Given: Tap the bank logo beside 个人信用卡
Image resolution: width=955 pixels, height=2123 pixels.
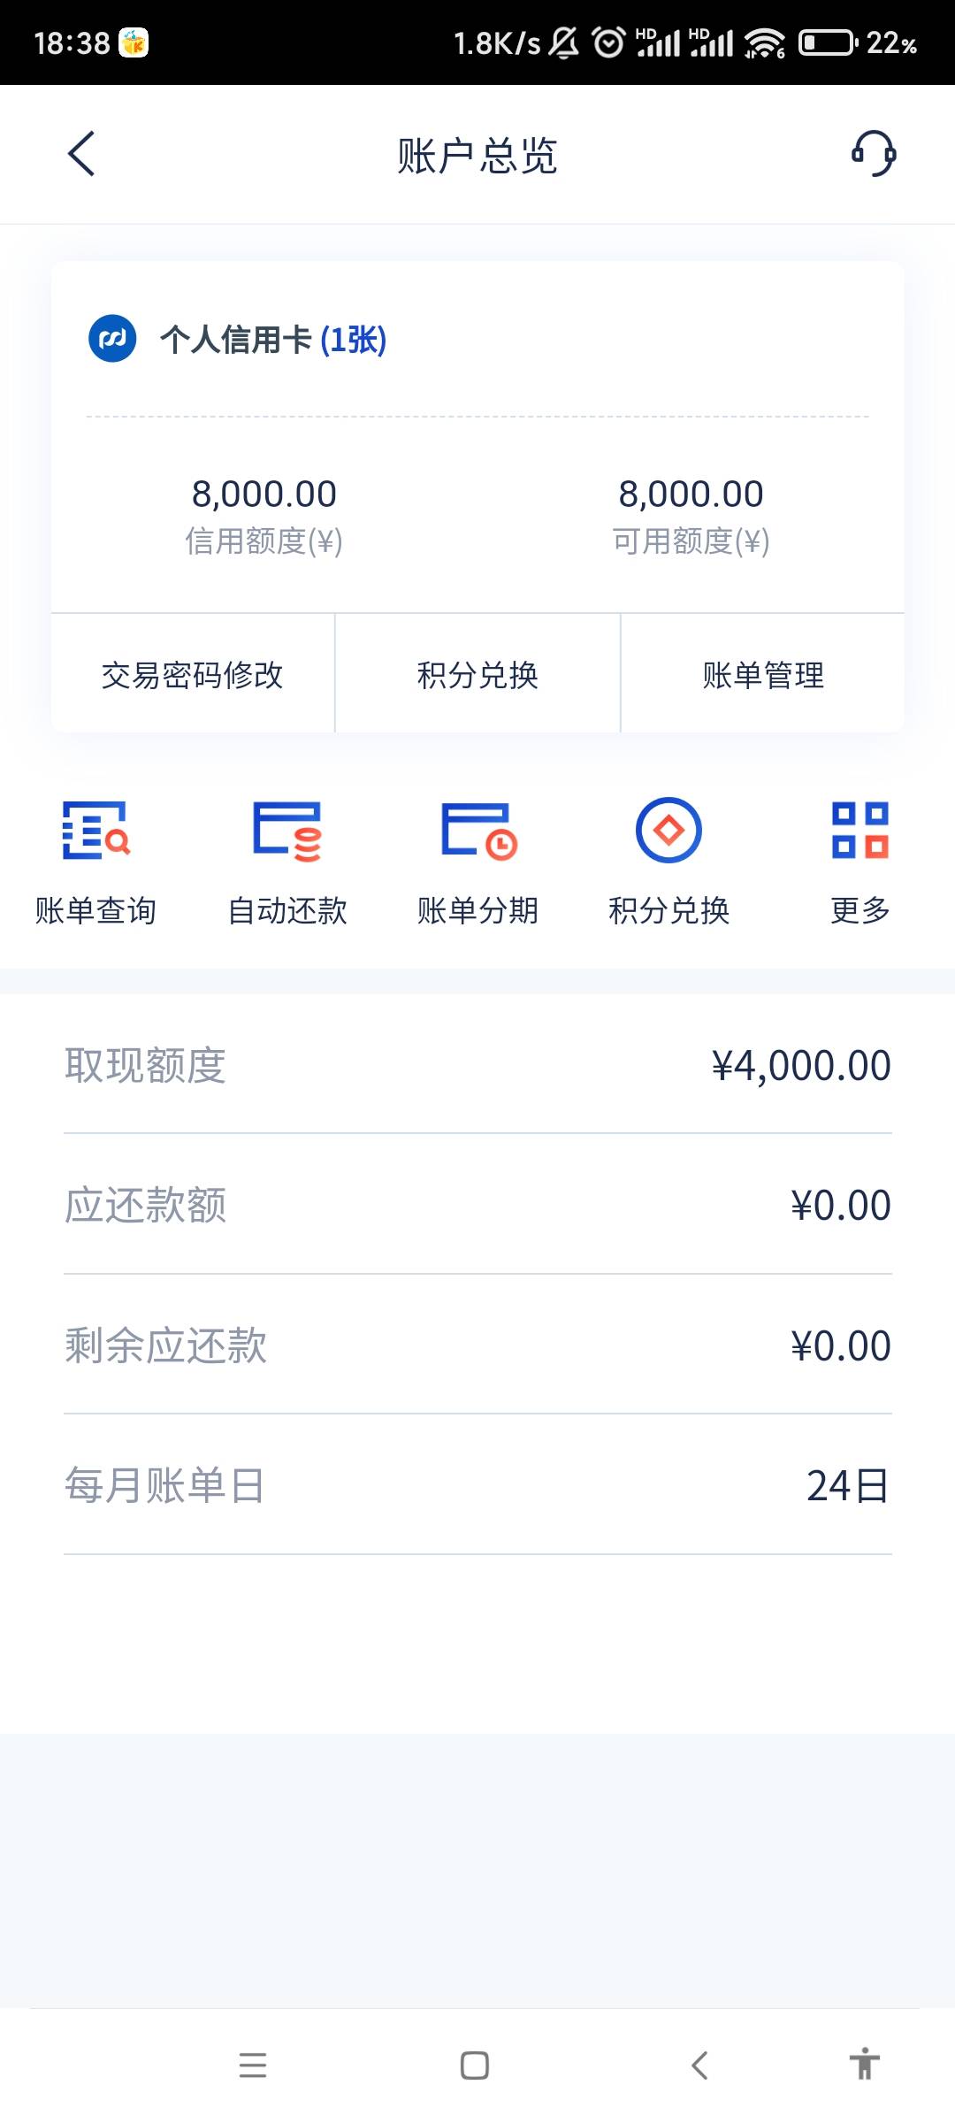Looking at the screenshot, I should [112, 339].
